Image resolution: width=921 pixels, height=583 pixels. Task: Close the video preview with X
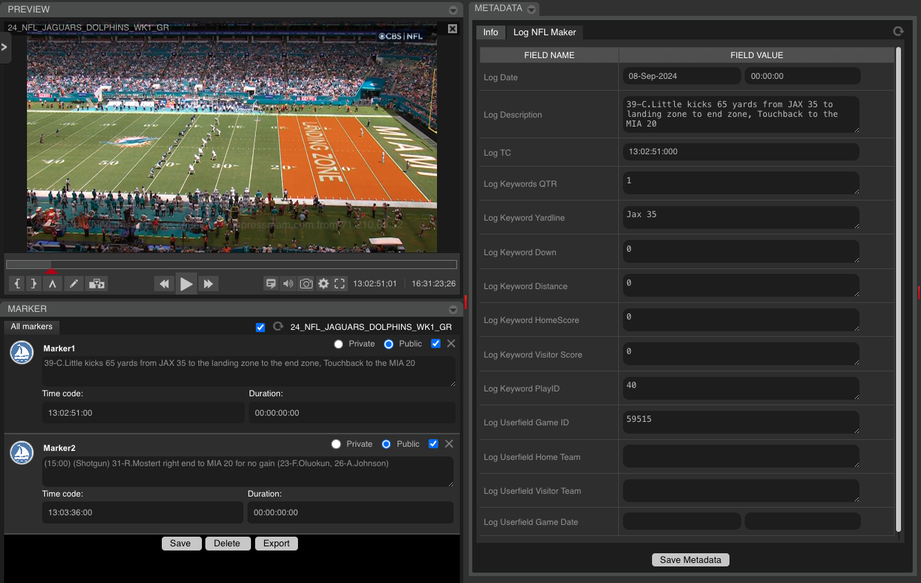pos(452,28)
